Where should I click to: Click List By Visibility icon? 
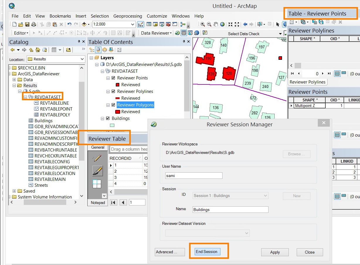[105, 50]
